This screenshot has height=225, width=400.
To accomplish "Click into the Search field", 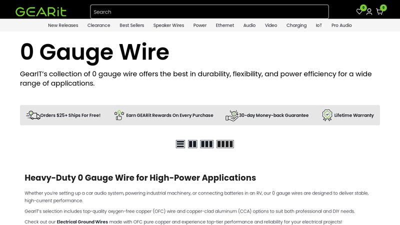I will pyautogui.click(x=209, y=12).
